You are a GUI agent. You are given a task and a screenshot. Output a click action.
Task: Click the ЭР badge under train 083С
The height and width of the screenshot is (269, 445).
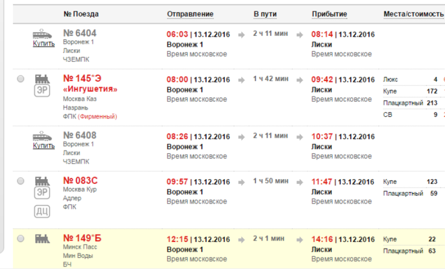pos(42,193)
